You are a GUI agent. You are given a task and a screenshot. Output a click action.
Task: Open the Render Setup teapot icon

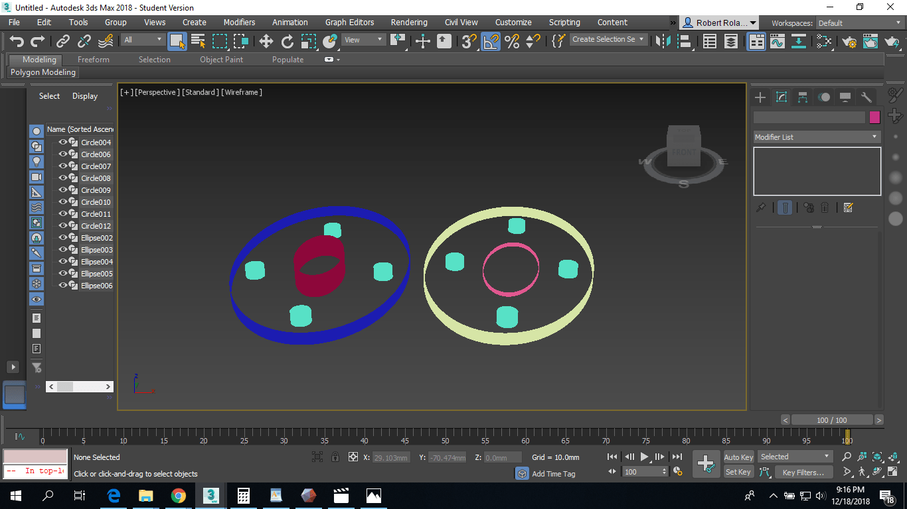849,42
